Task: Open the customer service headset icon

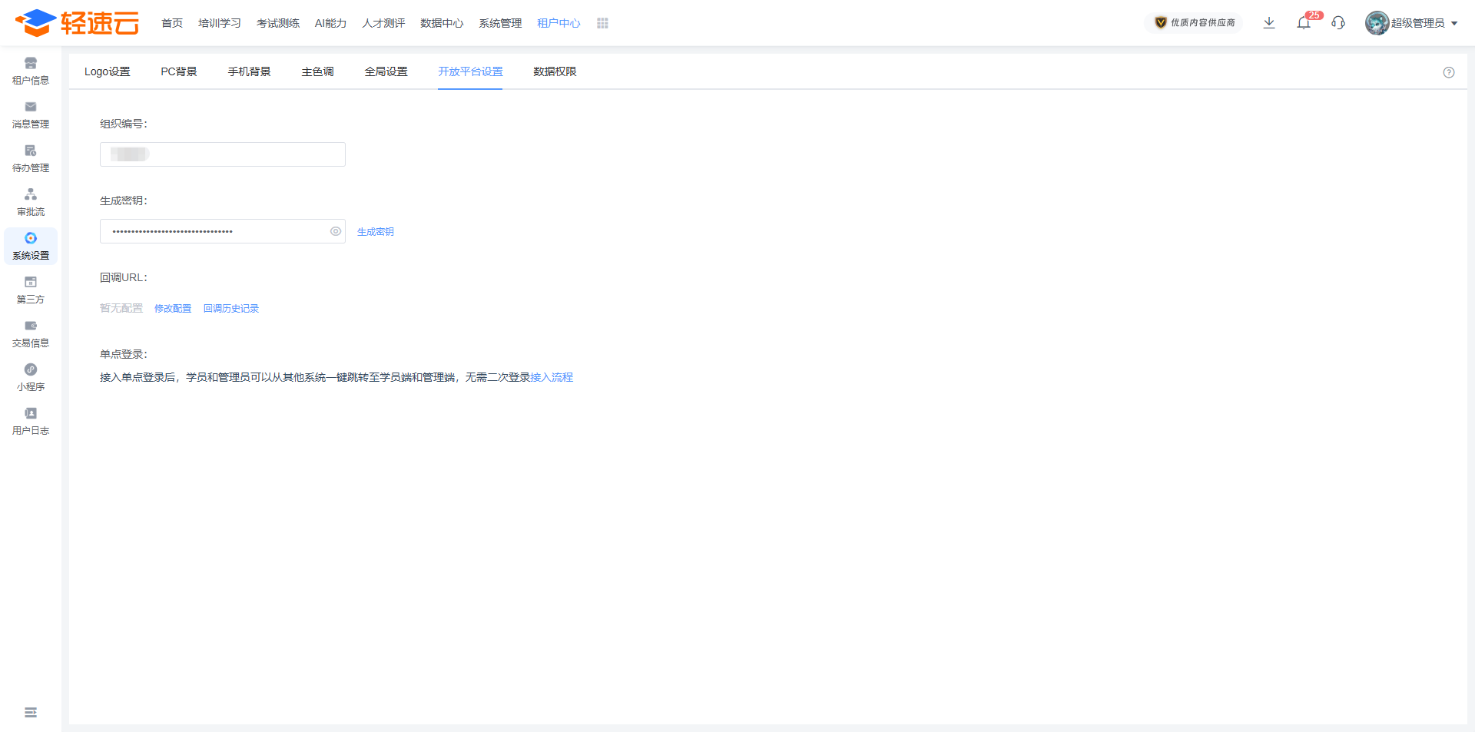Action: pos(1338,23)
